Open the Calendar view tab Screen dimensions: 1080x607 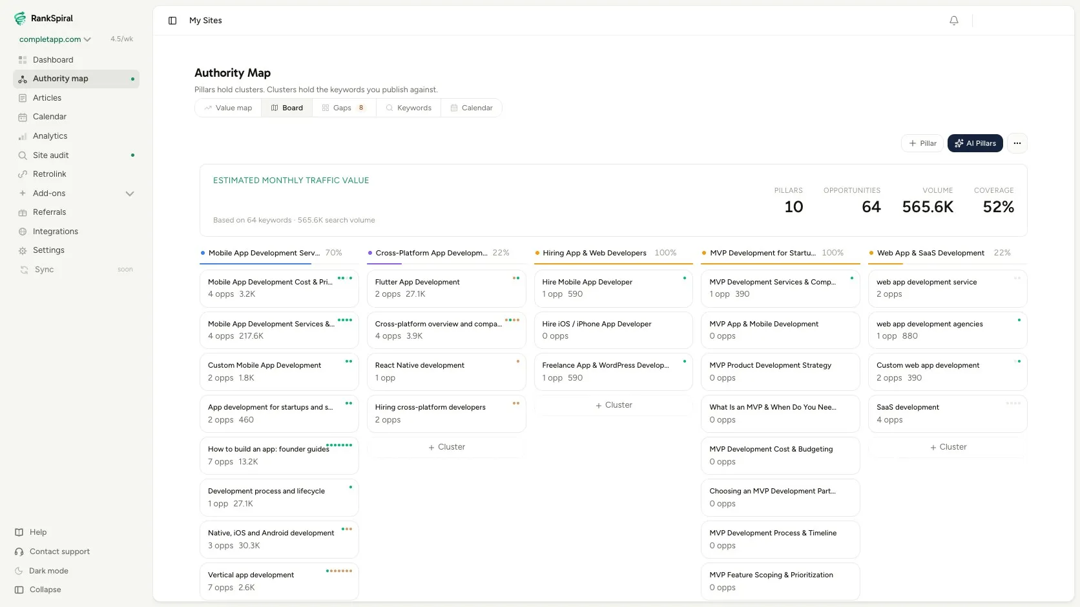(472, 108)
